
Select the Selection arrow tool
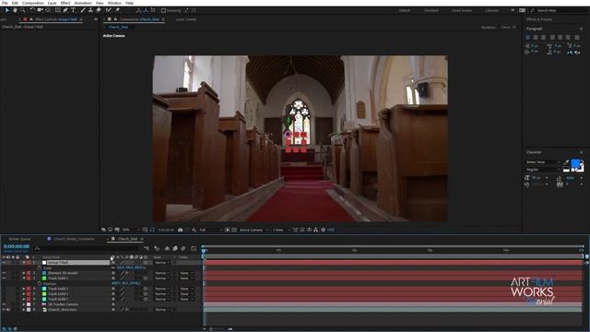coord(6,10)
